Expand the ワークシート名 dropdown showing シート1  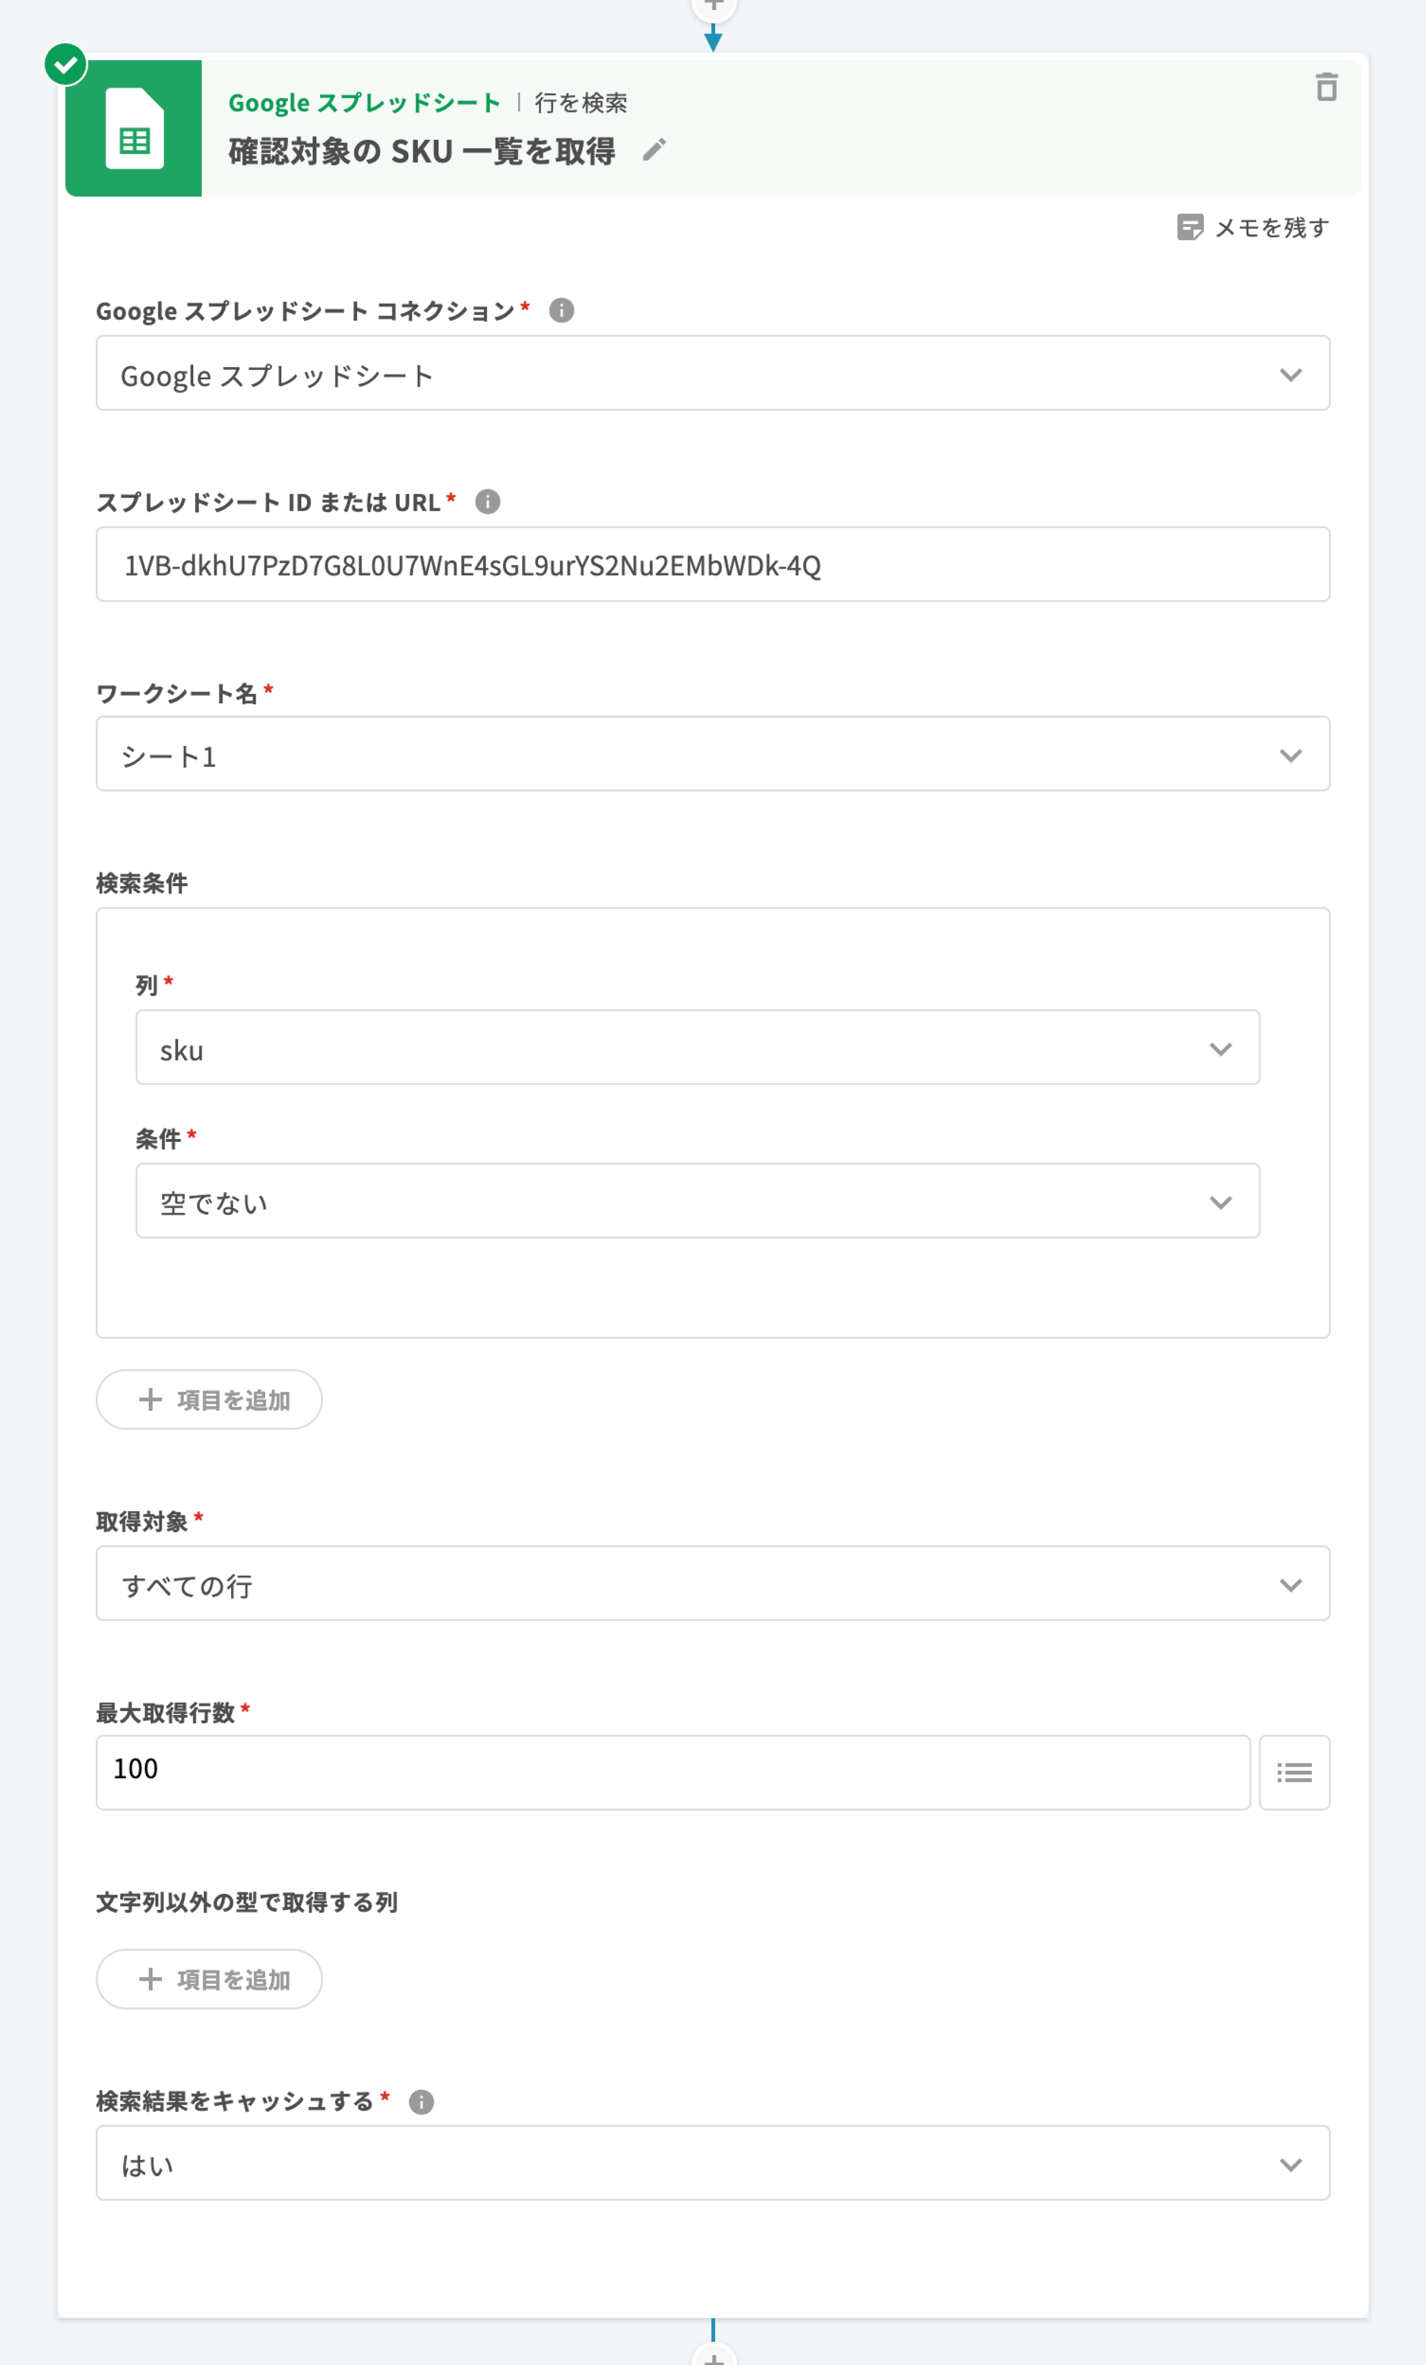712,754
